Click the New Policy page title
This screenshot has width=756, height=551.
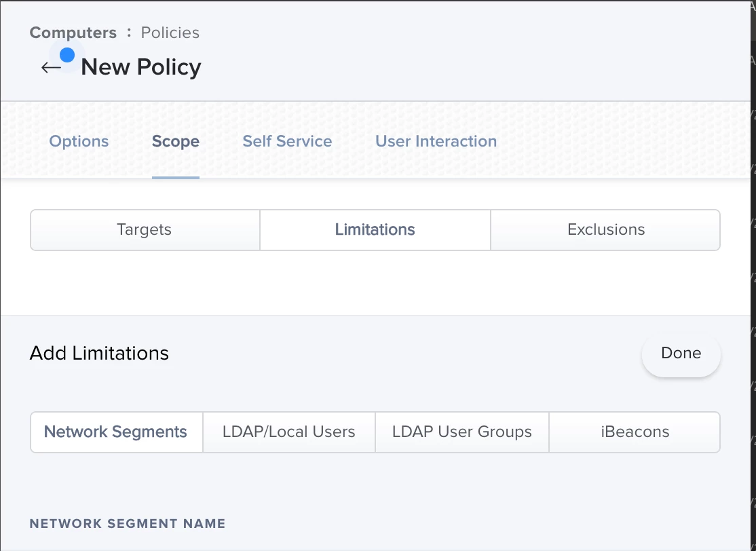141,68
